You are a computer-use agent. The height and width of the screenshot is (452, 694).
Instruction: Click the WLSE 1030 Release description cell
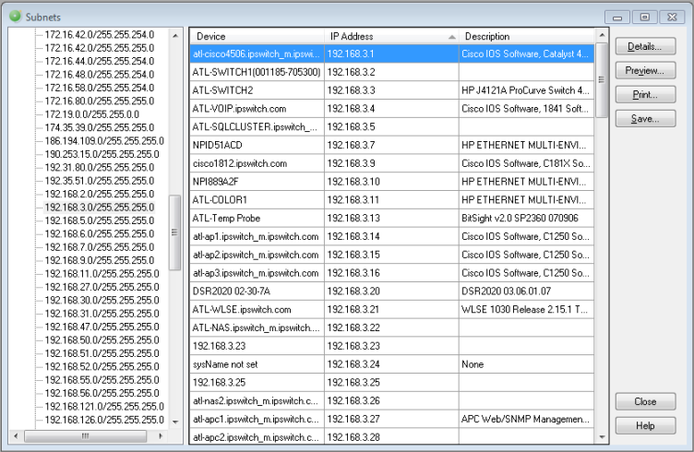coord(527,310)
